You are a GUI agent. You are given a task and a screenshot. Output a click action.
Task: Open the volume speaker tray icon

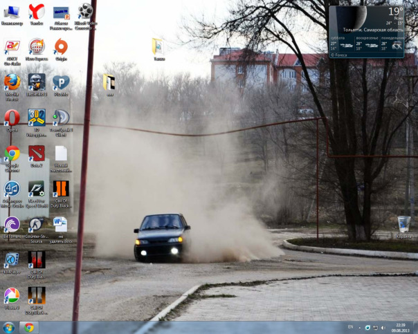point(383,328)
